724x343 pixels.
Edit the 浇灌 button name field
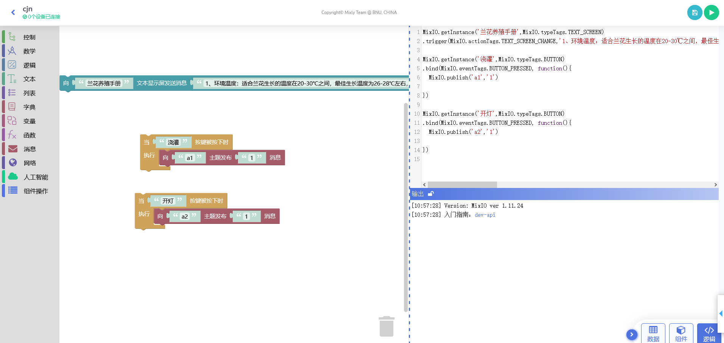click(173, 142)
